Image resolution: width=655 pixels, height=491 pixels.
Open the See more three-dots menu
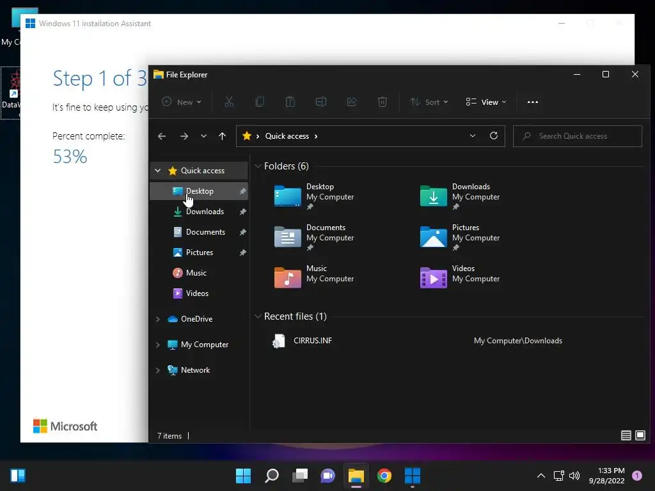click(533, 102)
